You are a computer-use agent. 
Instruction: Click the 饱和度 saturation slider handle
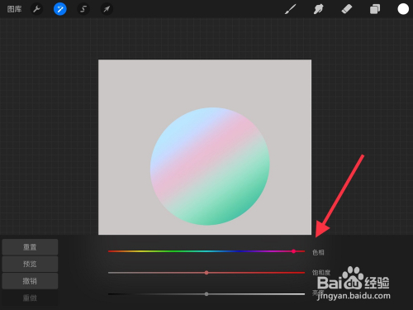(x=206, y=273)
